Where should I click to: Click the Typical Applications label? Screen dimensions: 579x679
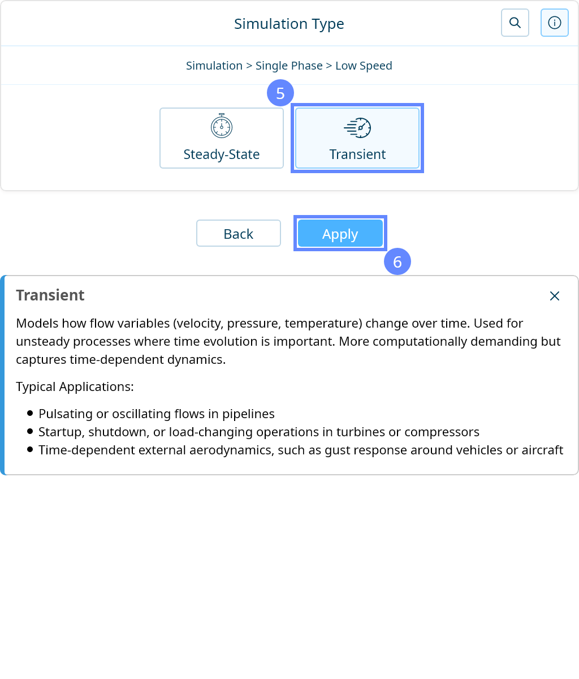click(x=75, y=386)
